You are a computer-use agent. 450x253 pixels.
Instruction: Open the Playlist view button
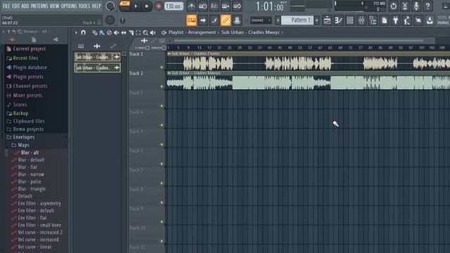327,20
